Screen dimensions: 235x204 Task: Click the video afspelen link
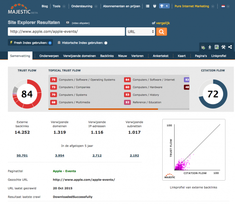(81, 23)
